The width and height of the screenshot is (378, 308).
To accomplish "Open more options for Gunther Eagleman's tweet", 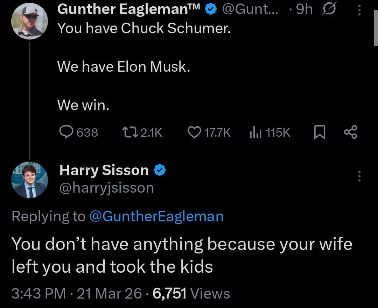I will pyautogui.click(x=359, y=10).
